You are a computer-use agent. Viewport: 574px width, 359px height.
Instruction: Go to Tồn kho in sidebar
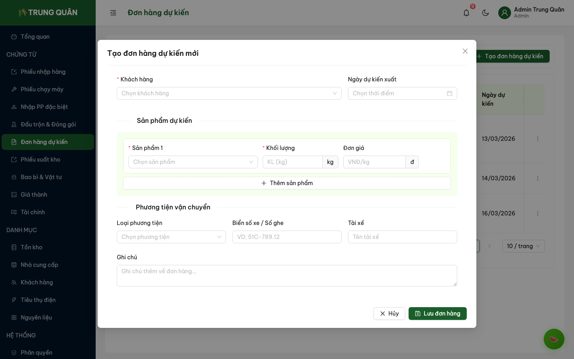pos(31,247)
